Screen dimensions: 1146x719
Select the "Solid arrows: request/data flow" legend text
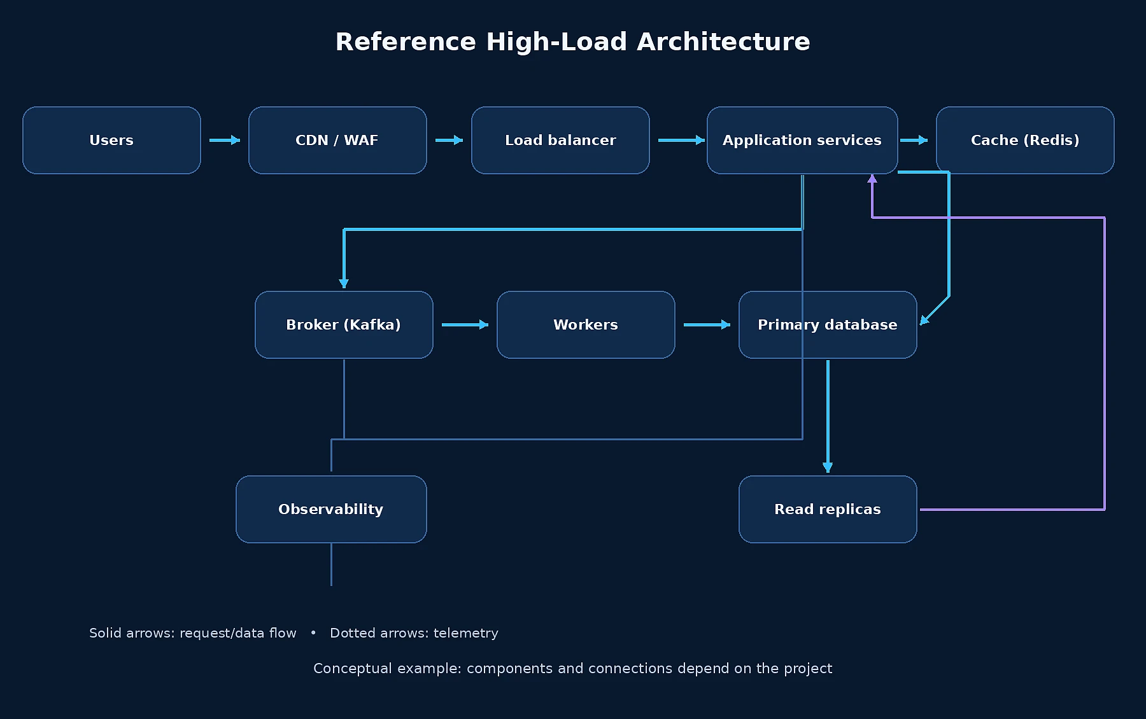click(x=193, y=633)
